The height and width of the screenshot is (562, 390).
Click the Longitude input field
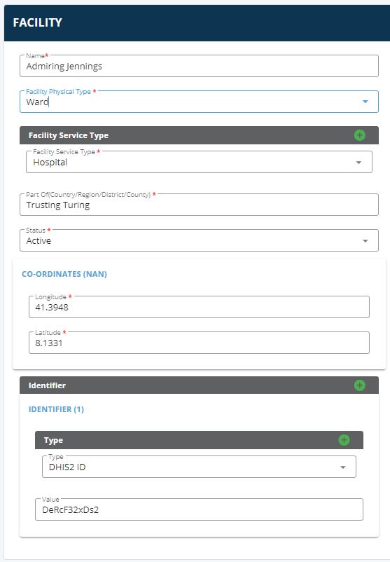pos(199,307)
